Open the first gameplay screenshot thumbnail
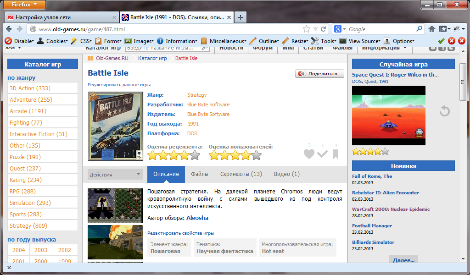The height and width of the screenshot is (275, 470). coord(115,205)
